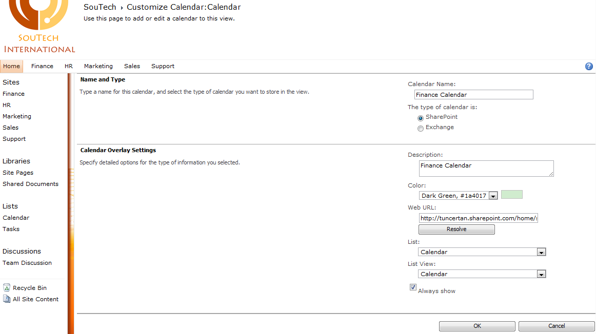Screen dimensions: 596x334
Task: Click inside the Calendar Name input field
Action: (x=473, y=94)
